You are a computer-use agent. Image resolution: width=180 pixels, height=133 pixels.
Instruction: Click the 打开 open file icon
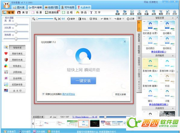125,13
